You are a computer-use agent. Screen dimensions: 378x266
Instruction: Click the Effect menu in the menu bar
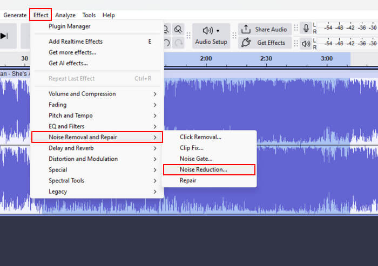point(40,15)
